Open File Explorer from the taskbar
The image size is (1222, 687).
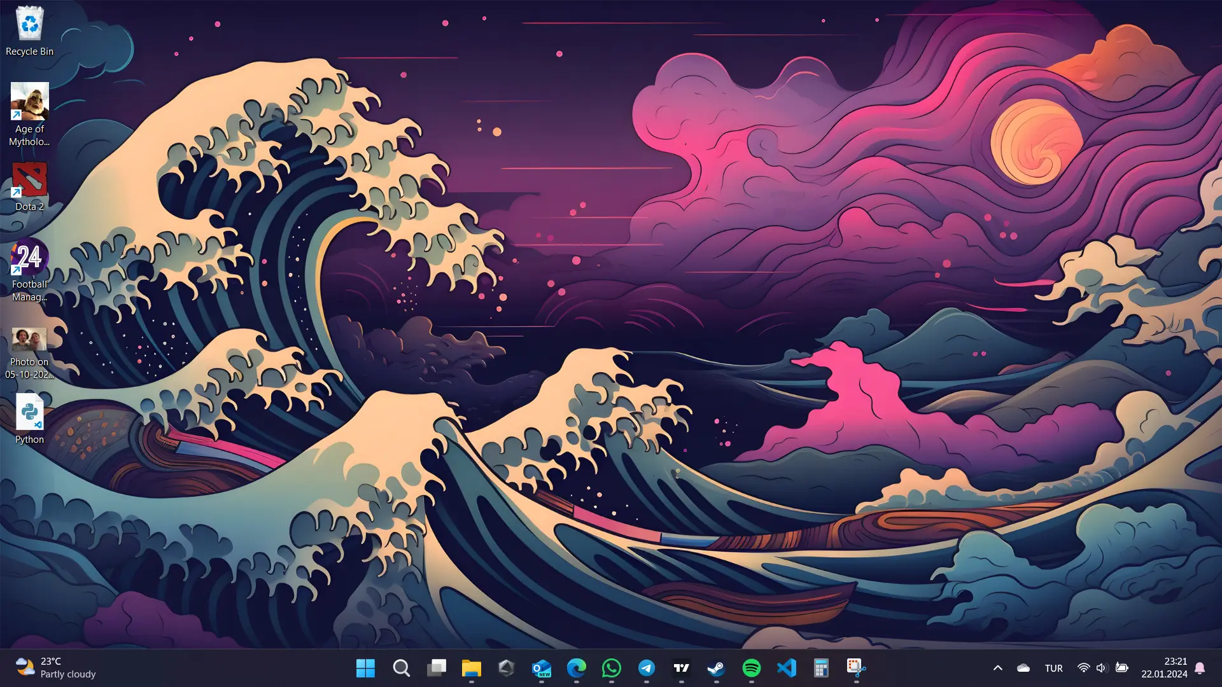click(x=472, y=668)
